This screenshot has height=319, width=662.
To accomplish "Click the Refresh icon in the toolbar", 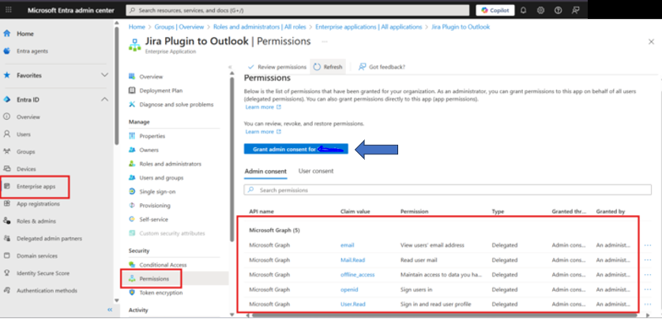I will 328,67.
